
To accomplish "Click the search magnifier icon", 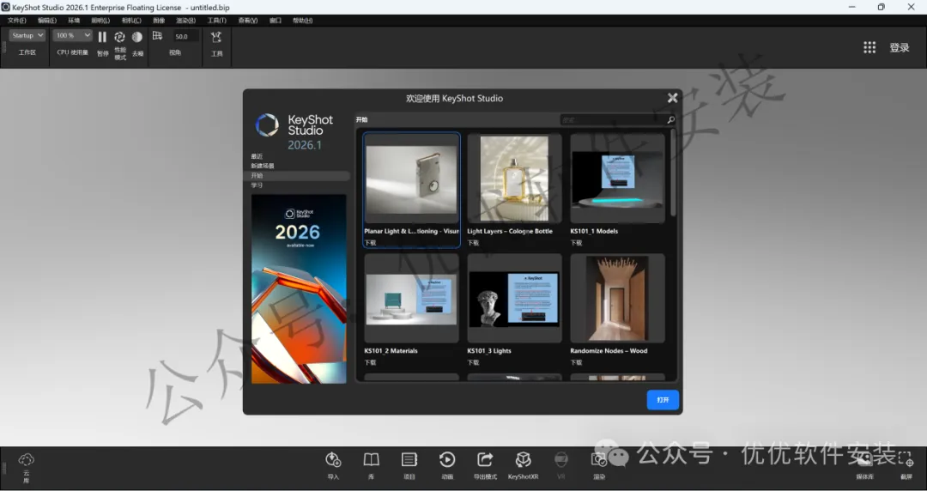I will [670, 119].
